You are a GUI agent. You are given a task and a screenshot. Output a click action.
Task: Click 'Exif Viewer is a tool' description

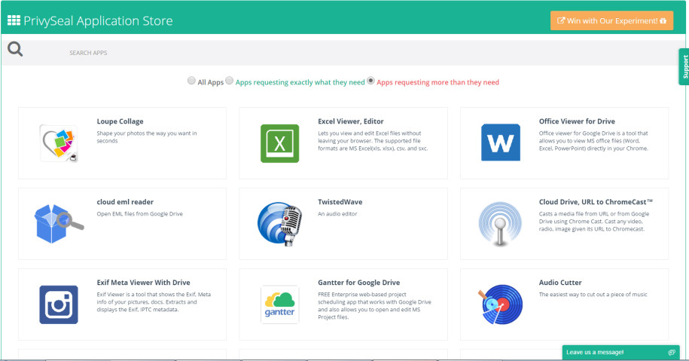coord(154,301)
